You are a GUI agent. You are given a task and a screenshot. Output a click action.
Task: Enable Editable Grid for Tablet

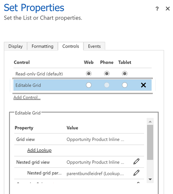125,85
